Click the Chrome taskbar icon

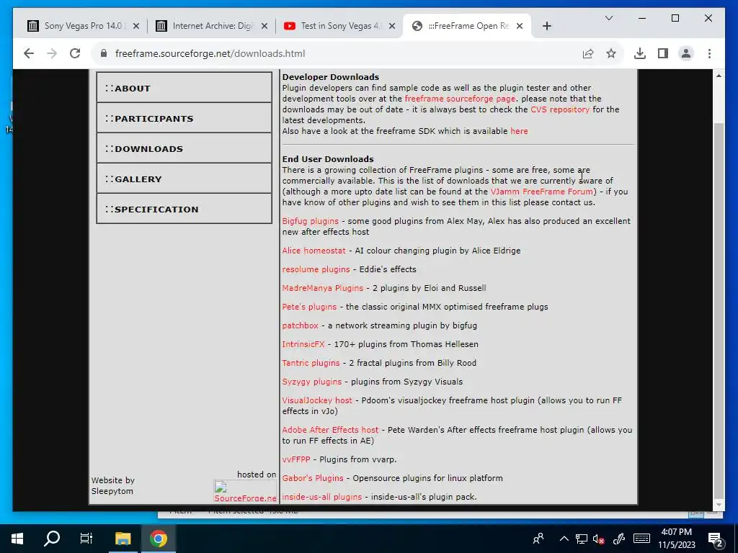pos(159,539)
